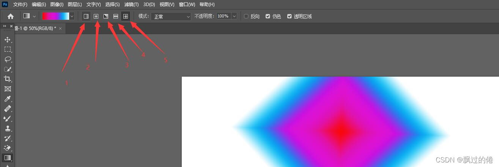
Task: Open the 文字(Y) menu
Action: point(93,5)
